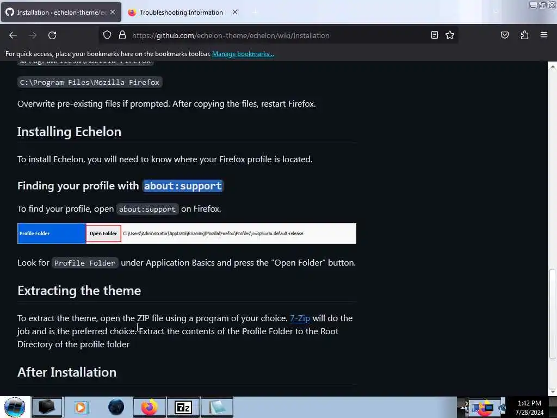Open the Firefox taskbar icon

[150, 407]
